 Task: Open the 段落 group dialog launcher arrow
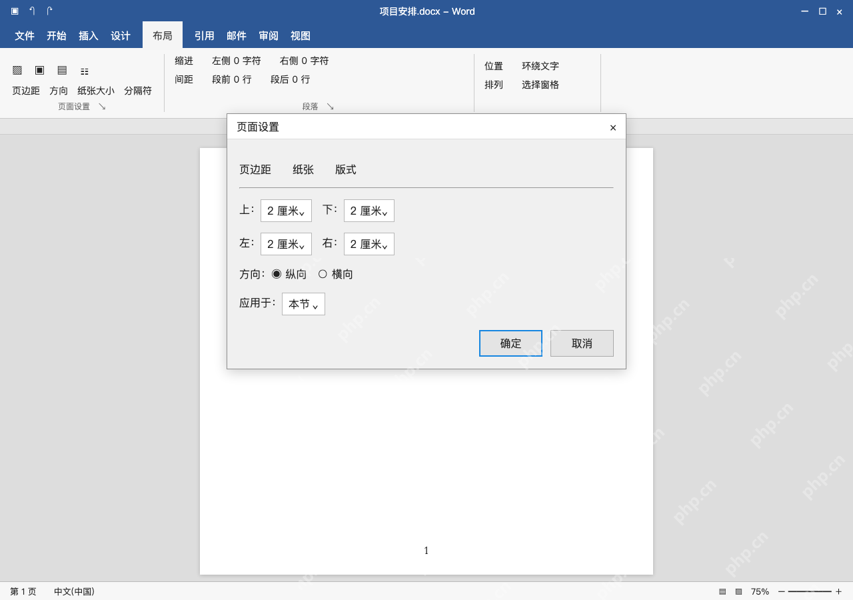pyautogui.click(x=330, y=106)
